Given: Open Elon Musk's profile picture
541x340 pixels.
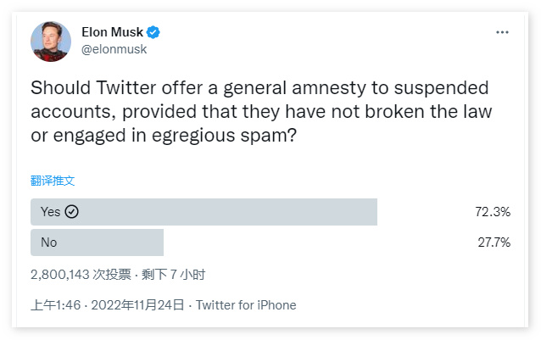Looking at the screenshot, I should click(50, 41).
